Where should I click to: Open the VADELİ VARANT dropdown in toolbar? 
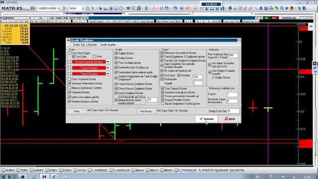pos(59,8)
